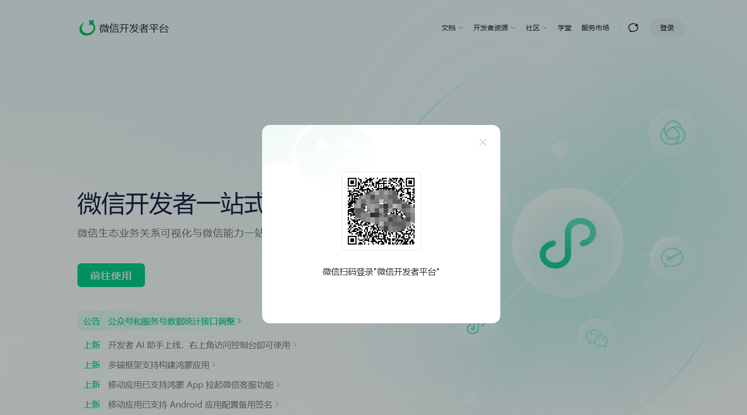Click the 登录 button
747x415 pixels.
[667, 28]
